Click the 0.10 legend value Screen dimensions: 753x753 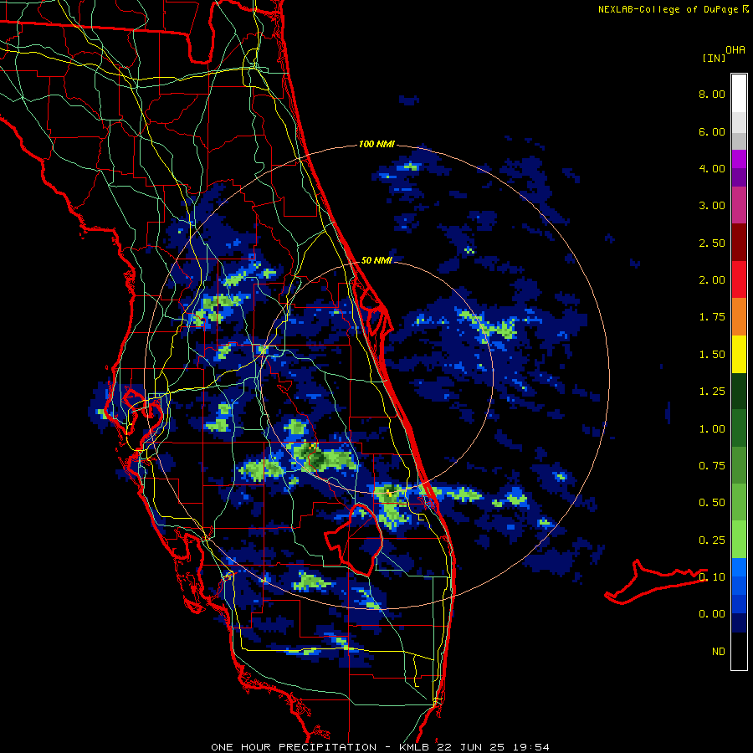point(712,577)
